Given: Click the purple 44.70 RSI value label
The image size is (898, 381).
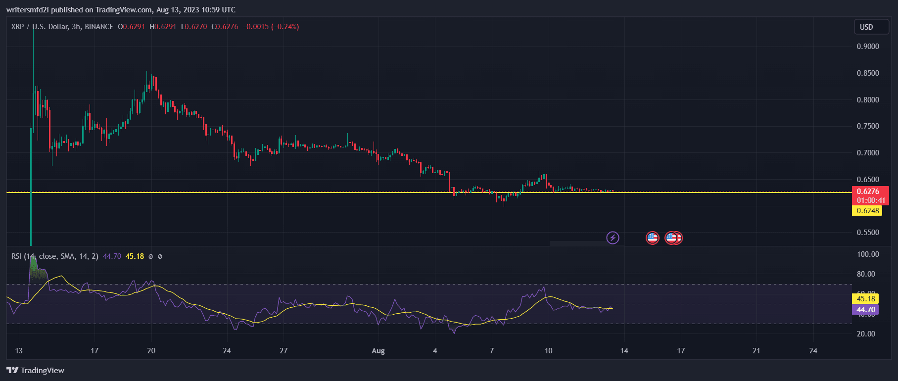Looking at the screenshot, I should click(x=866, y=310).
